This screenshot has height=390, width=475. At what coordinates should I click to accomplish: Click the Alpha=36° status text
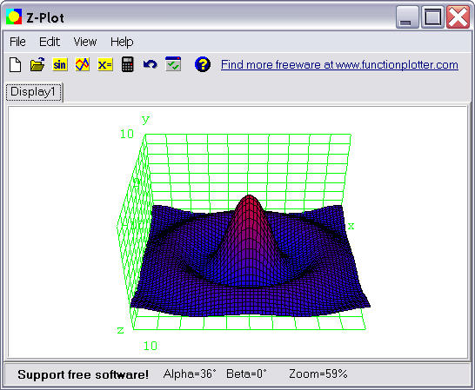[x=190, y=374]
